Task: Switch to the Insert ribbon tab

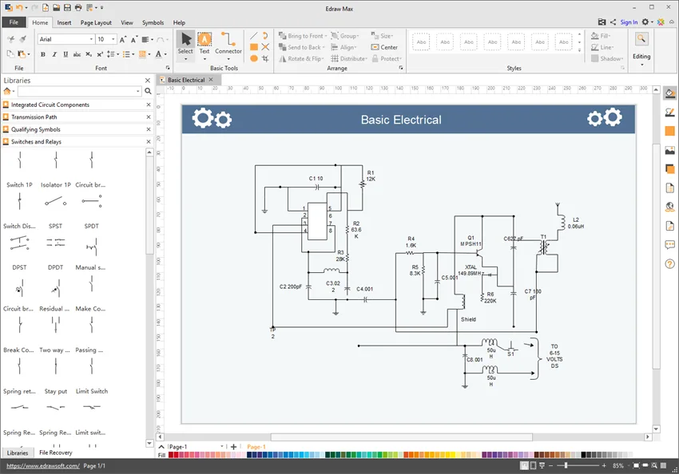Action: click(64, 22)
